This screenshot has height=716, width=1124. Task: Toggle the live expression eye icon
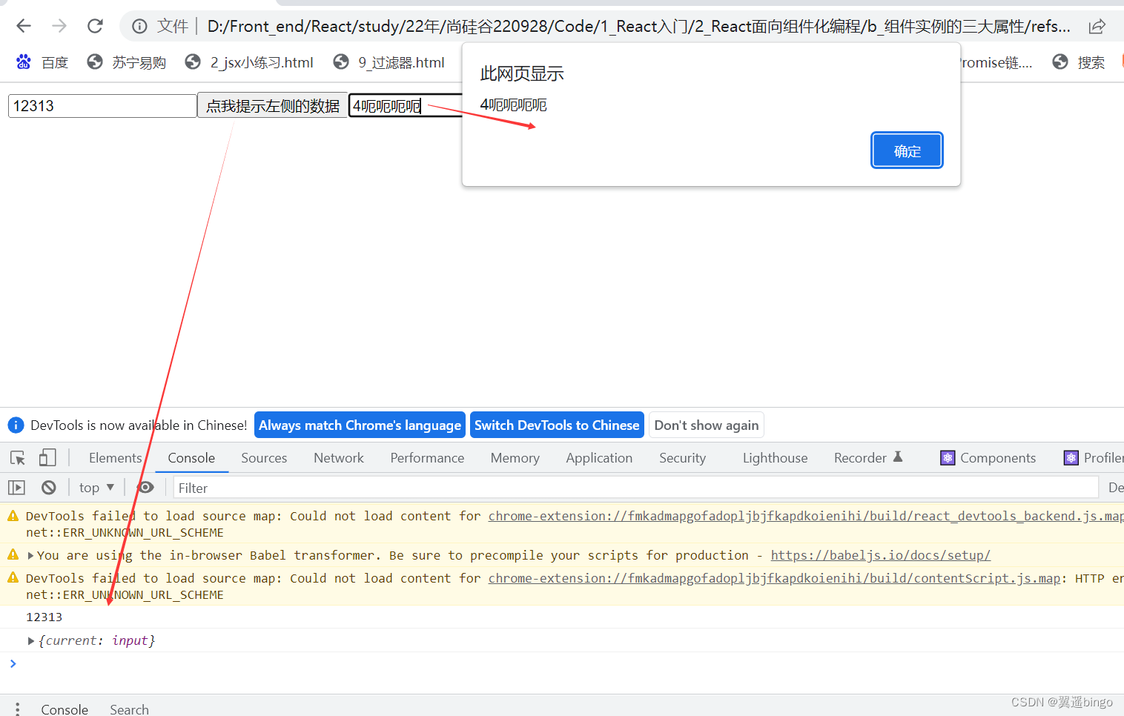pyautogui.click(x=146, y=487)
